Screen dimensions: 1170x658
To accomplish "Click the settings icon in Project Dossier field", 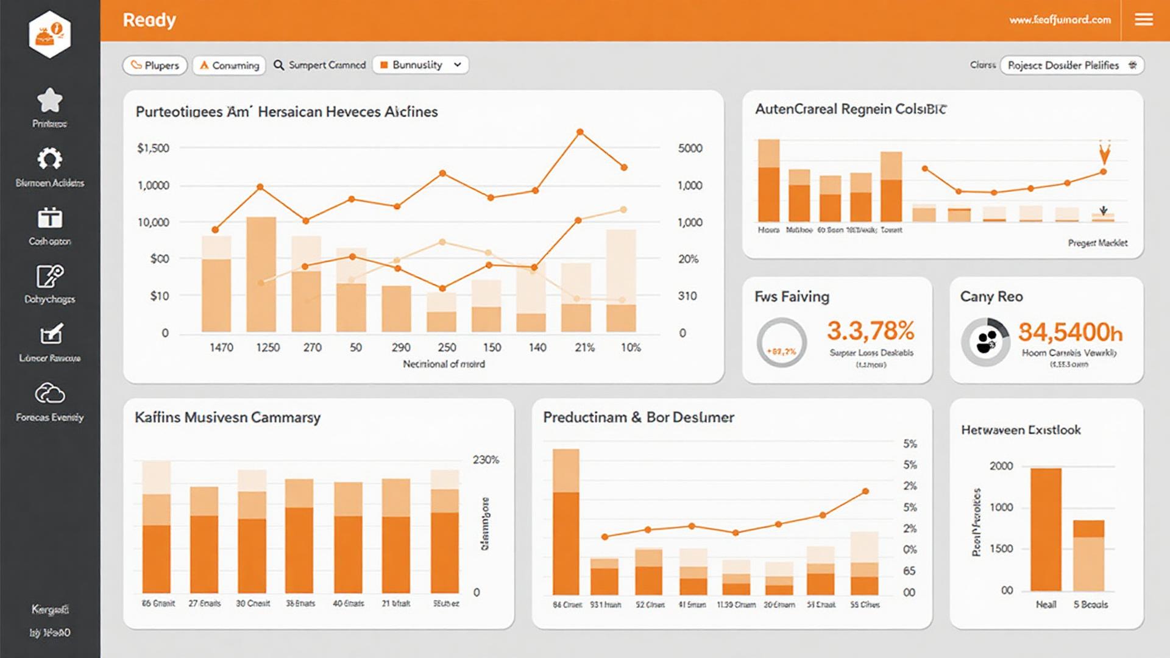I will (1132, 65).
